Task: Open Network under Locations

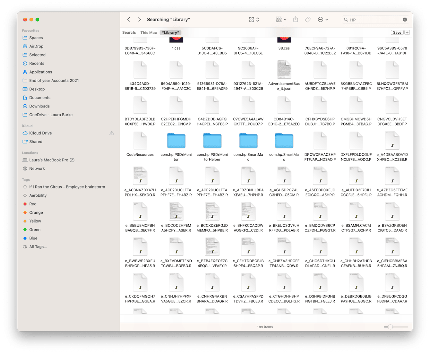Action: 37,168
